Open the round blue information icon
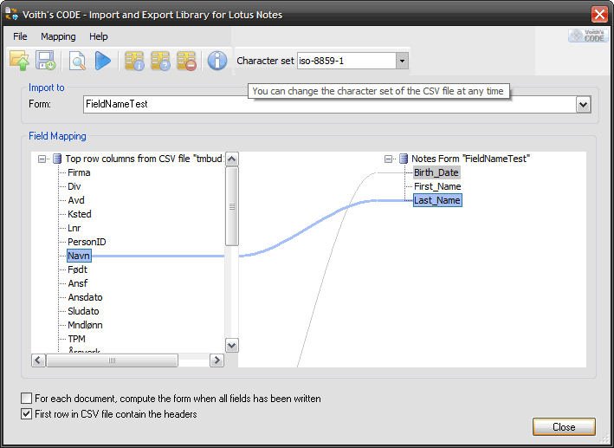614x448 pixels. point(217,61)
